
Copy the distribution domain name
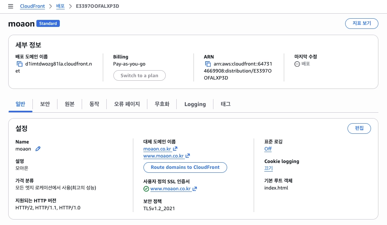[20, 64]
